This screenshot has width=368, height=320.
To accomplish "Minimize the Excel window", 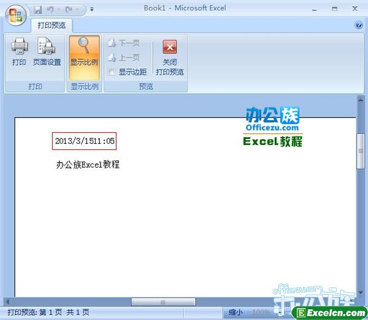I will point(314,10).
